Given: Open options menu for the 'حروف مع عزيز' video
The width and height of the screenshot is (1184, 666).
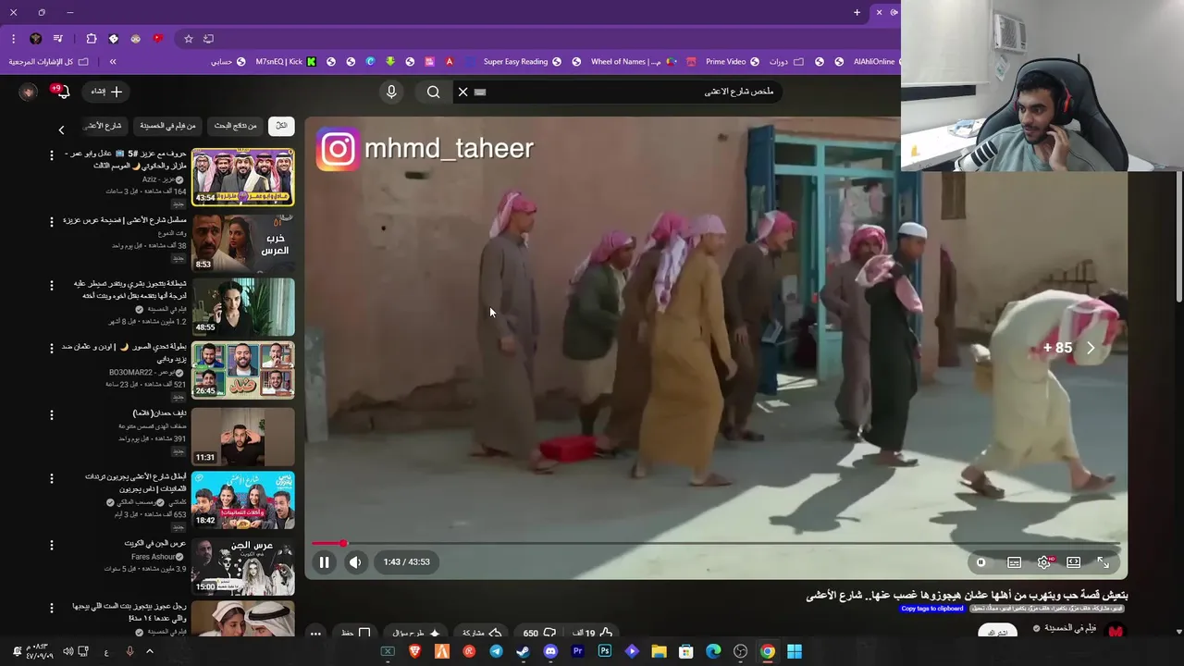Looking at the screenshot, I should tap(52, 155).
